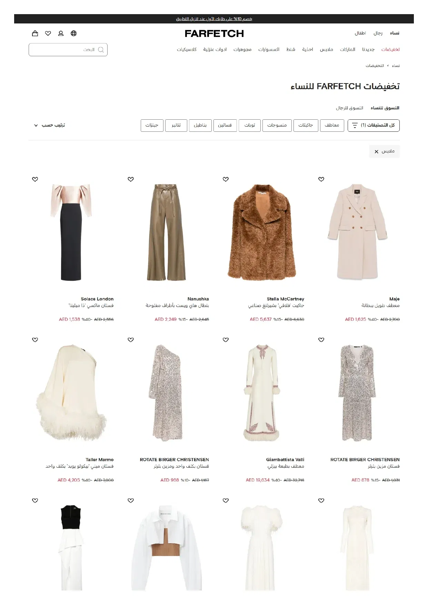Image resolution: width=428 pixels, height=605 pixels.
Task: Favorite the Taller Marmo mini dress
Action: click(x=35, y=340)
